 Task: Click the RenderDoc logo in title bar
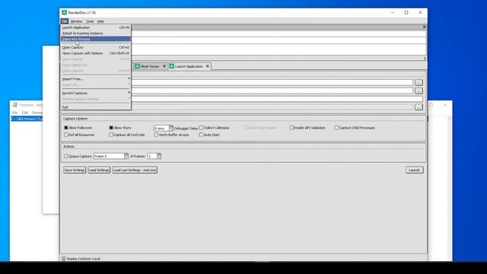tap(64, 12)
